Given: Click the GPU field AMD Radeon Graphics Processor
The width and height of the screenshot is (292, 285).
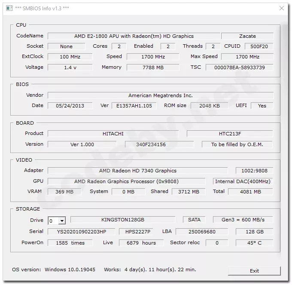Looking at the screenshot, I should (126, 181).
